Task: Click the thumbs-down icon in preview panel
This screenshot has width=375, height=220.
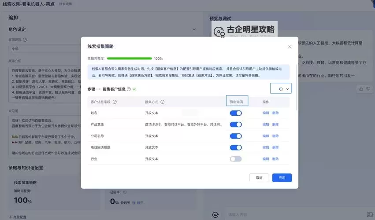Action: [368, 89]
